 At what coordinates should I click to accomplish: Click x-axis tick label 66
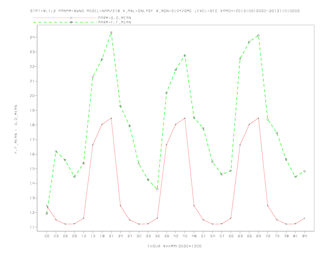pos(249,236)
